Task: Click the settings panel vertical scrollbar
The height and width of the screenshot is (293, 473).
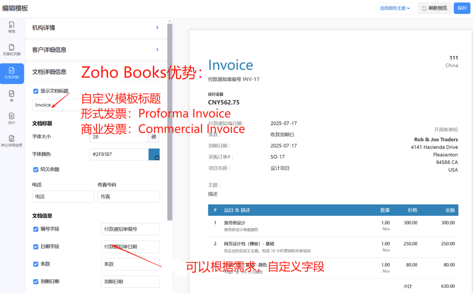Action: (170, 121)
